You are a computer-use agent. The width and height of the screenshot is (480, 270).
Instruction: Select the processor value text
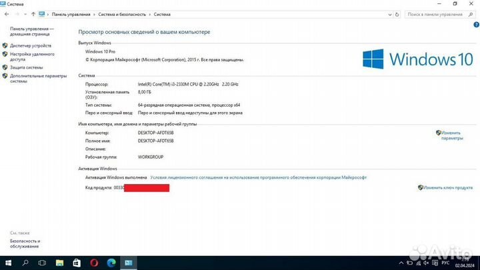pos(188,84)
